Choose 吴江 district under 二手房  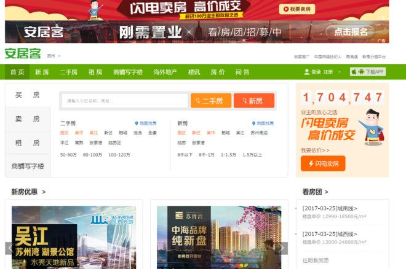[94, 133]
